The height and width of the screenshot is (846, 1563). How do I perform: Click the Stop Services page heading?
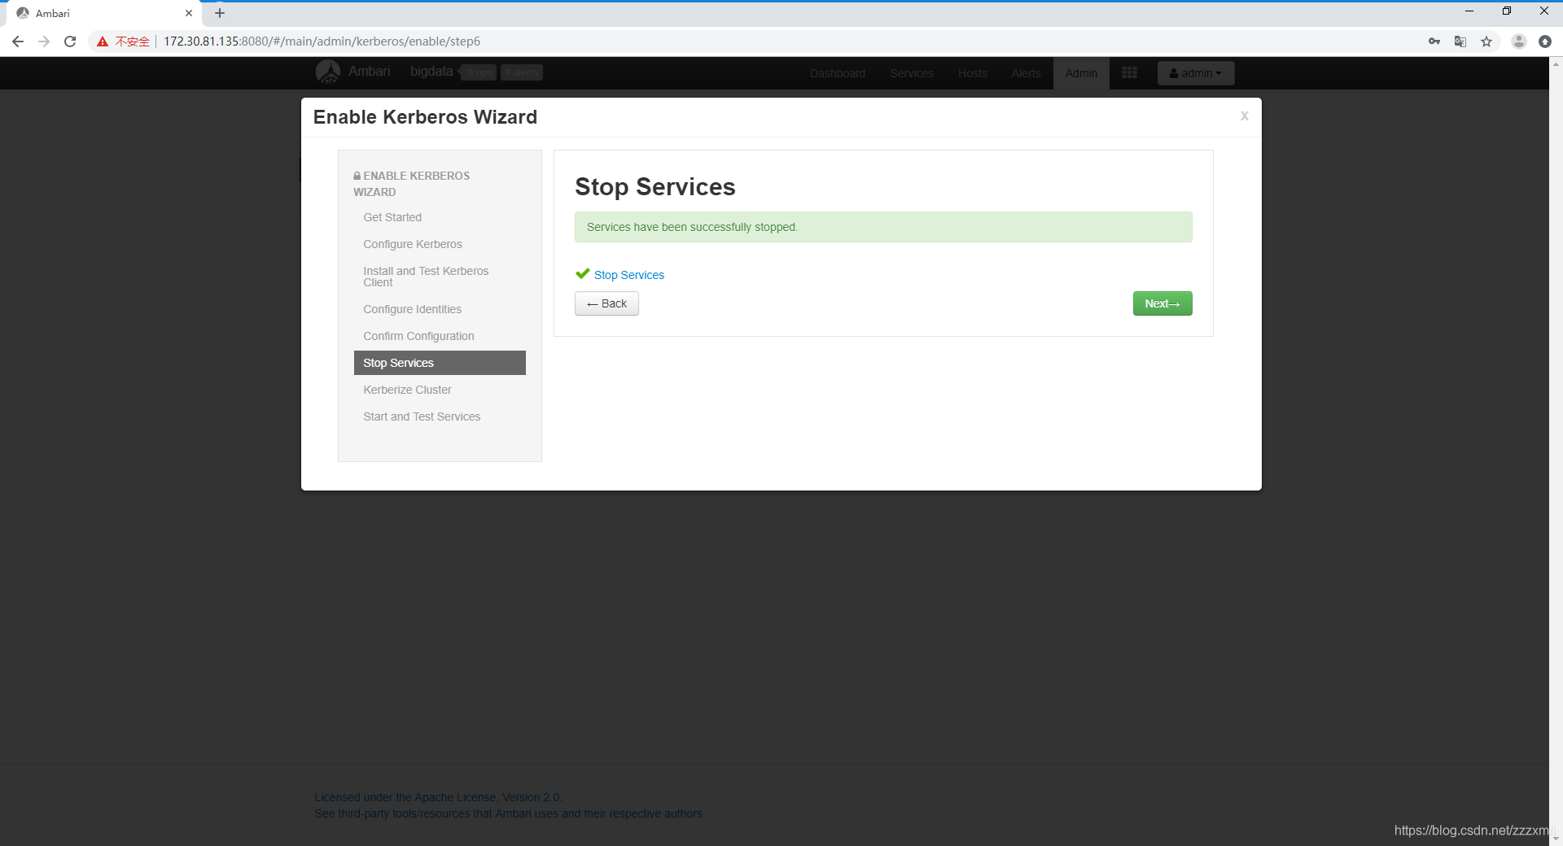(x=655, y=186)
